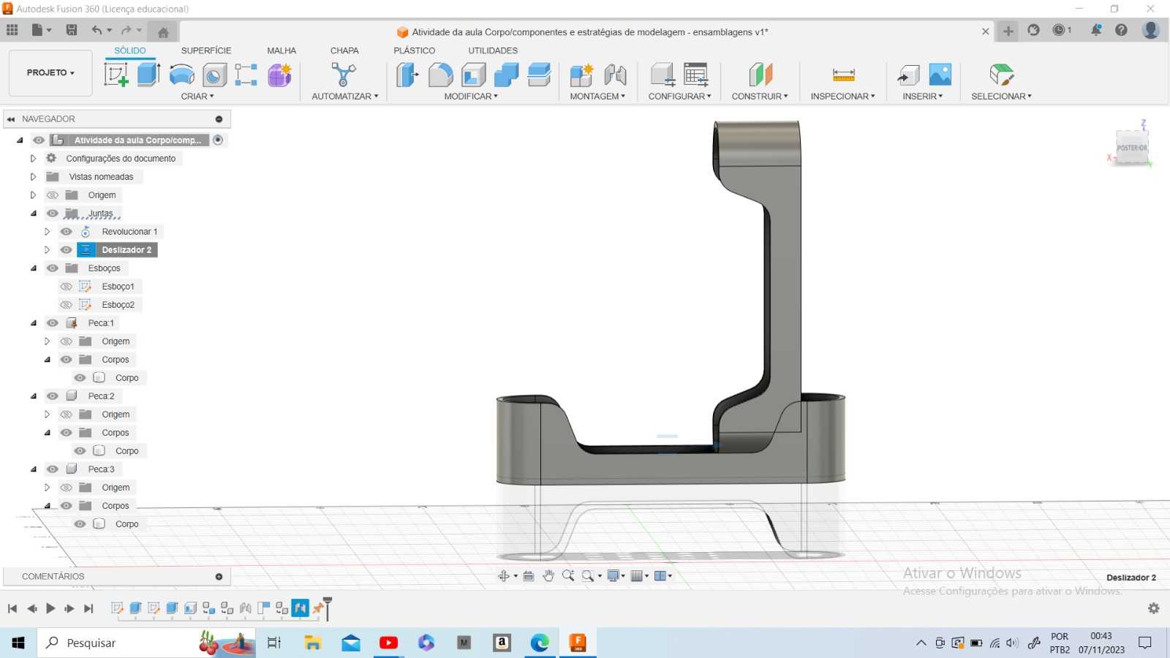Viewport: 1170px width, 658px height.
Task: Switch to the MALHA tab
Action: coord(282,50)
